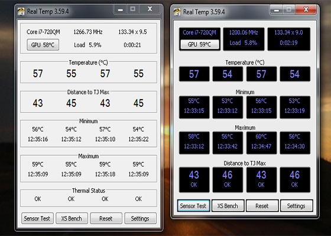The width and height of the screenshot is (331, 236).
Task: Minimize the light-themed Real Temp window
Action: tap(121, 9)
